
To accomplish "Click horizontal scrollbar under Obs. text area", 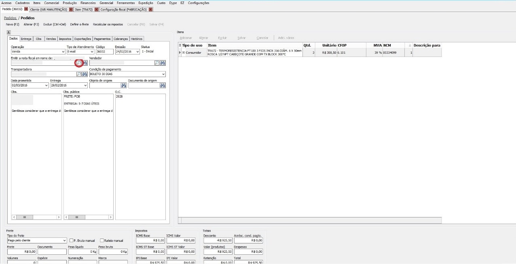I will 36,217.
